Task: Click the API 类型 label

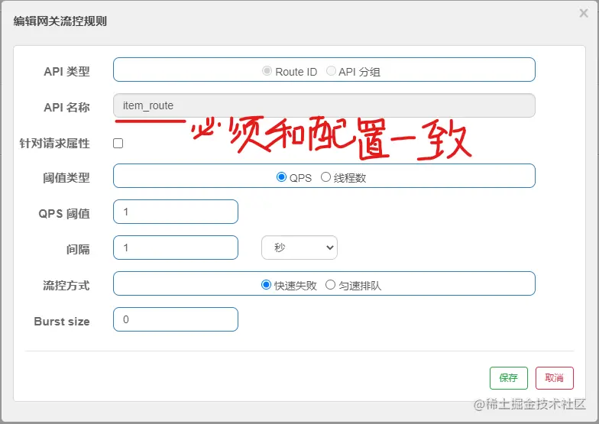Action: click(67, 72)
